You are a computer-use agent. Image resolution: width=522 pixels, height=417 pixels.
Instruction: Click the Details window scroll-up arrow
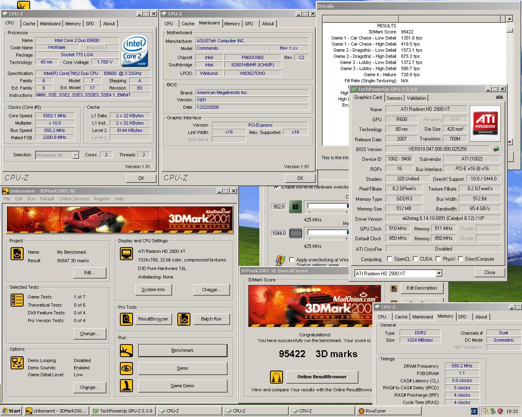pyautogui.click(x=509, y=19)
